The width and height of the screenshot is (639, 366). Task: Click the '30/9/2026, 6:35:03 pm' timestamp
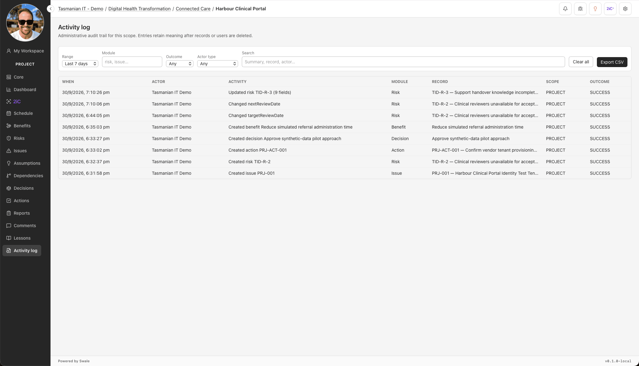point(86,127)
